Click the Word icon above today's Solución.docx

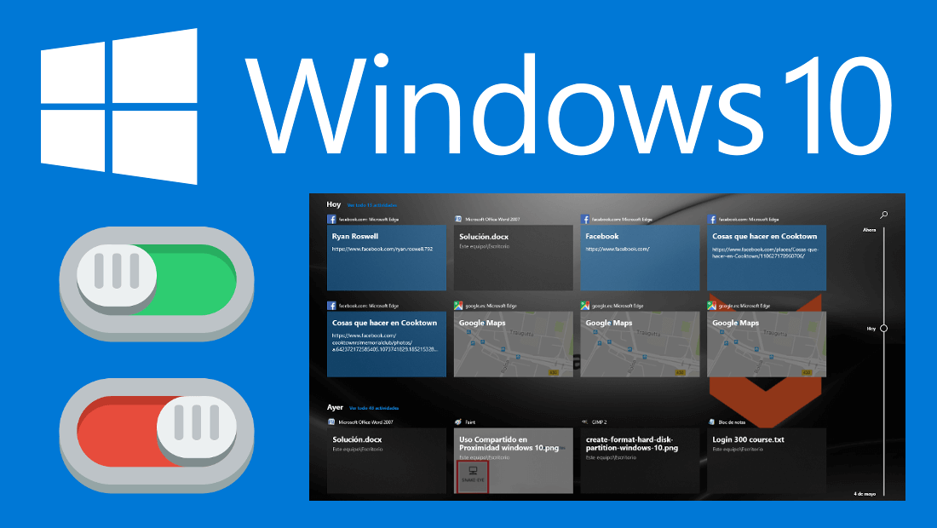click(458, 219)
